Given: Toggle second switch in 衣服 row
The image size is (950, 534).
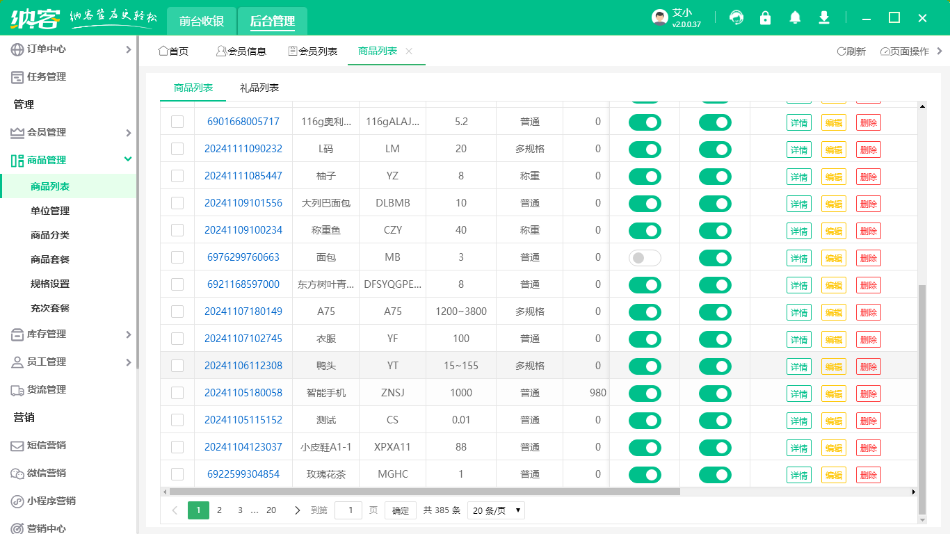Looking at the screenshot, I should point(715,339).
